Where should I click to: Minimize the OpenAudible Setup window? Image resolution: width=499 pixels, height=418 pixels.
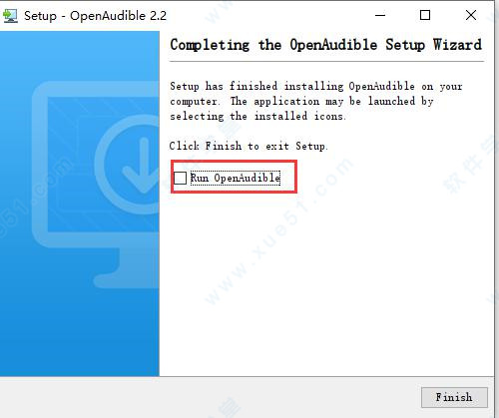pyautogui.click(x=380, y=15)
